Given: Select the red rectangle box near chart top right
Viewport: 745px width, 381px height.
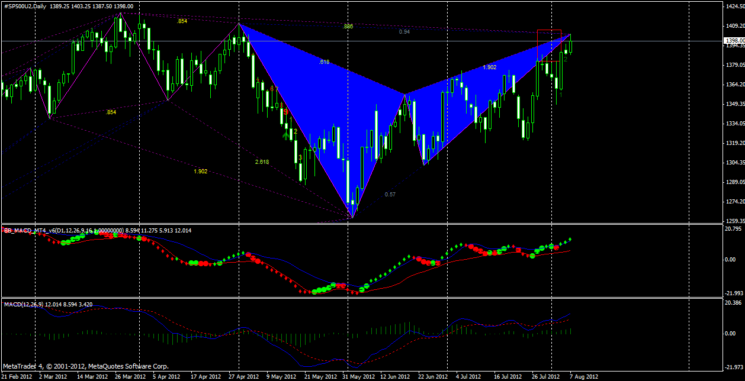Looking at the screenshot, I should click(549, 45).
